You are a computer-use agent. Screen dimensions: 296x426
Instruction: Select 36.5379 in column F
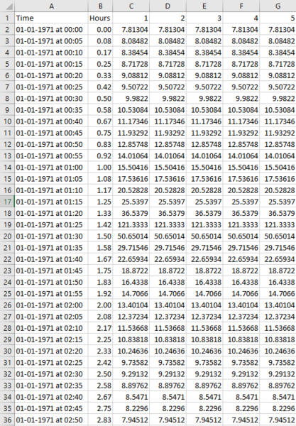tap(241, 213)
